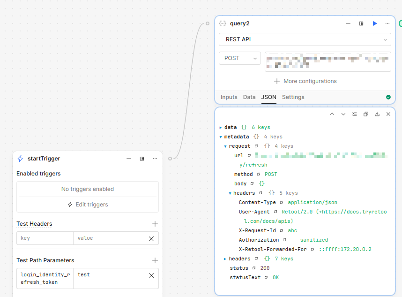Viewport: 402px width, 297px height.
Task: Copy JSON output using the copy icon
Action: [x=366, y=114]
